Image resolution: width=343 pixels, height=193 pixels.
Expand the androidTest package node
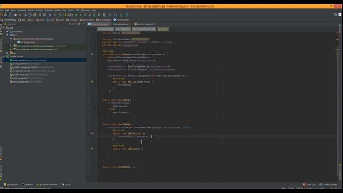pyautogui.click(x=11, y=46)
